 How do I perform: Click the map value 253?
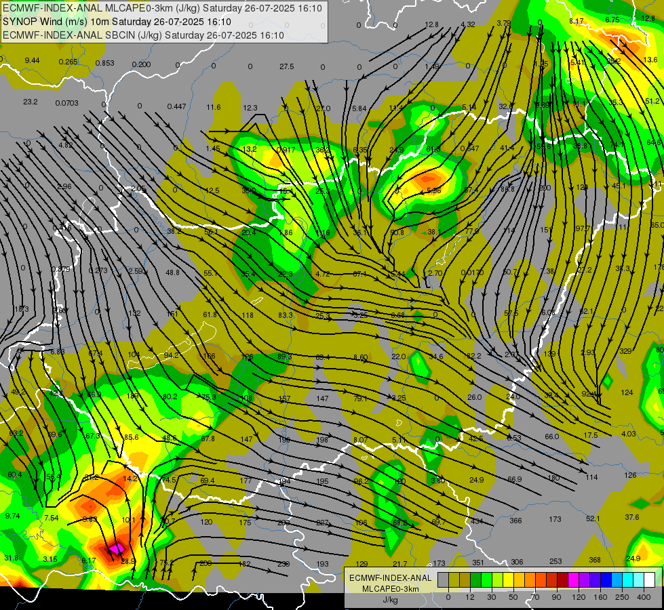click(555, 561)
